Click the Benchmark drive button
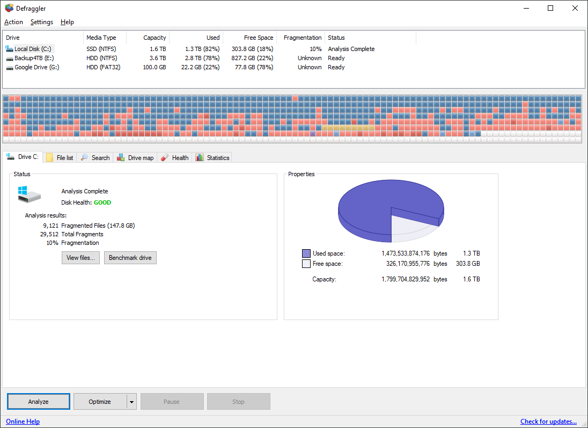Viewport: 588px width, 428px height. click(x=130, y=258)
